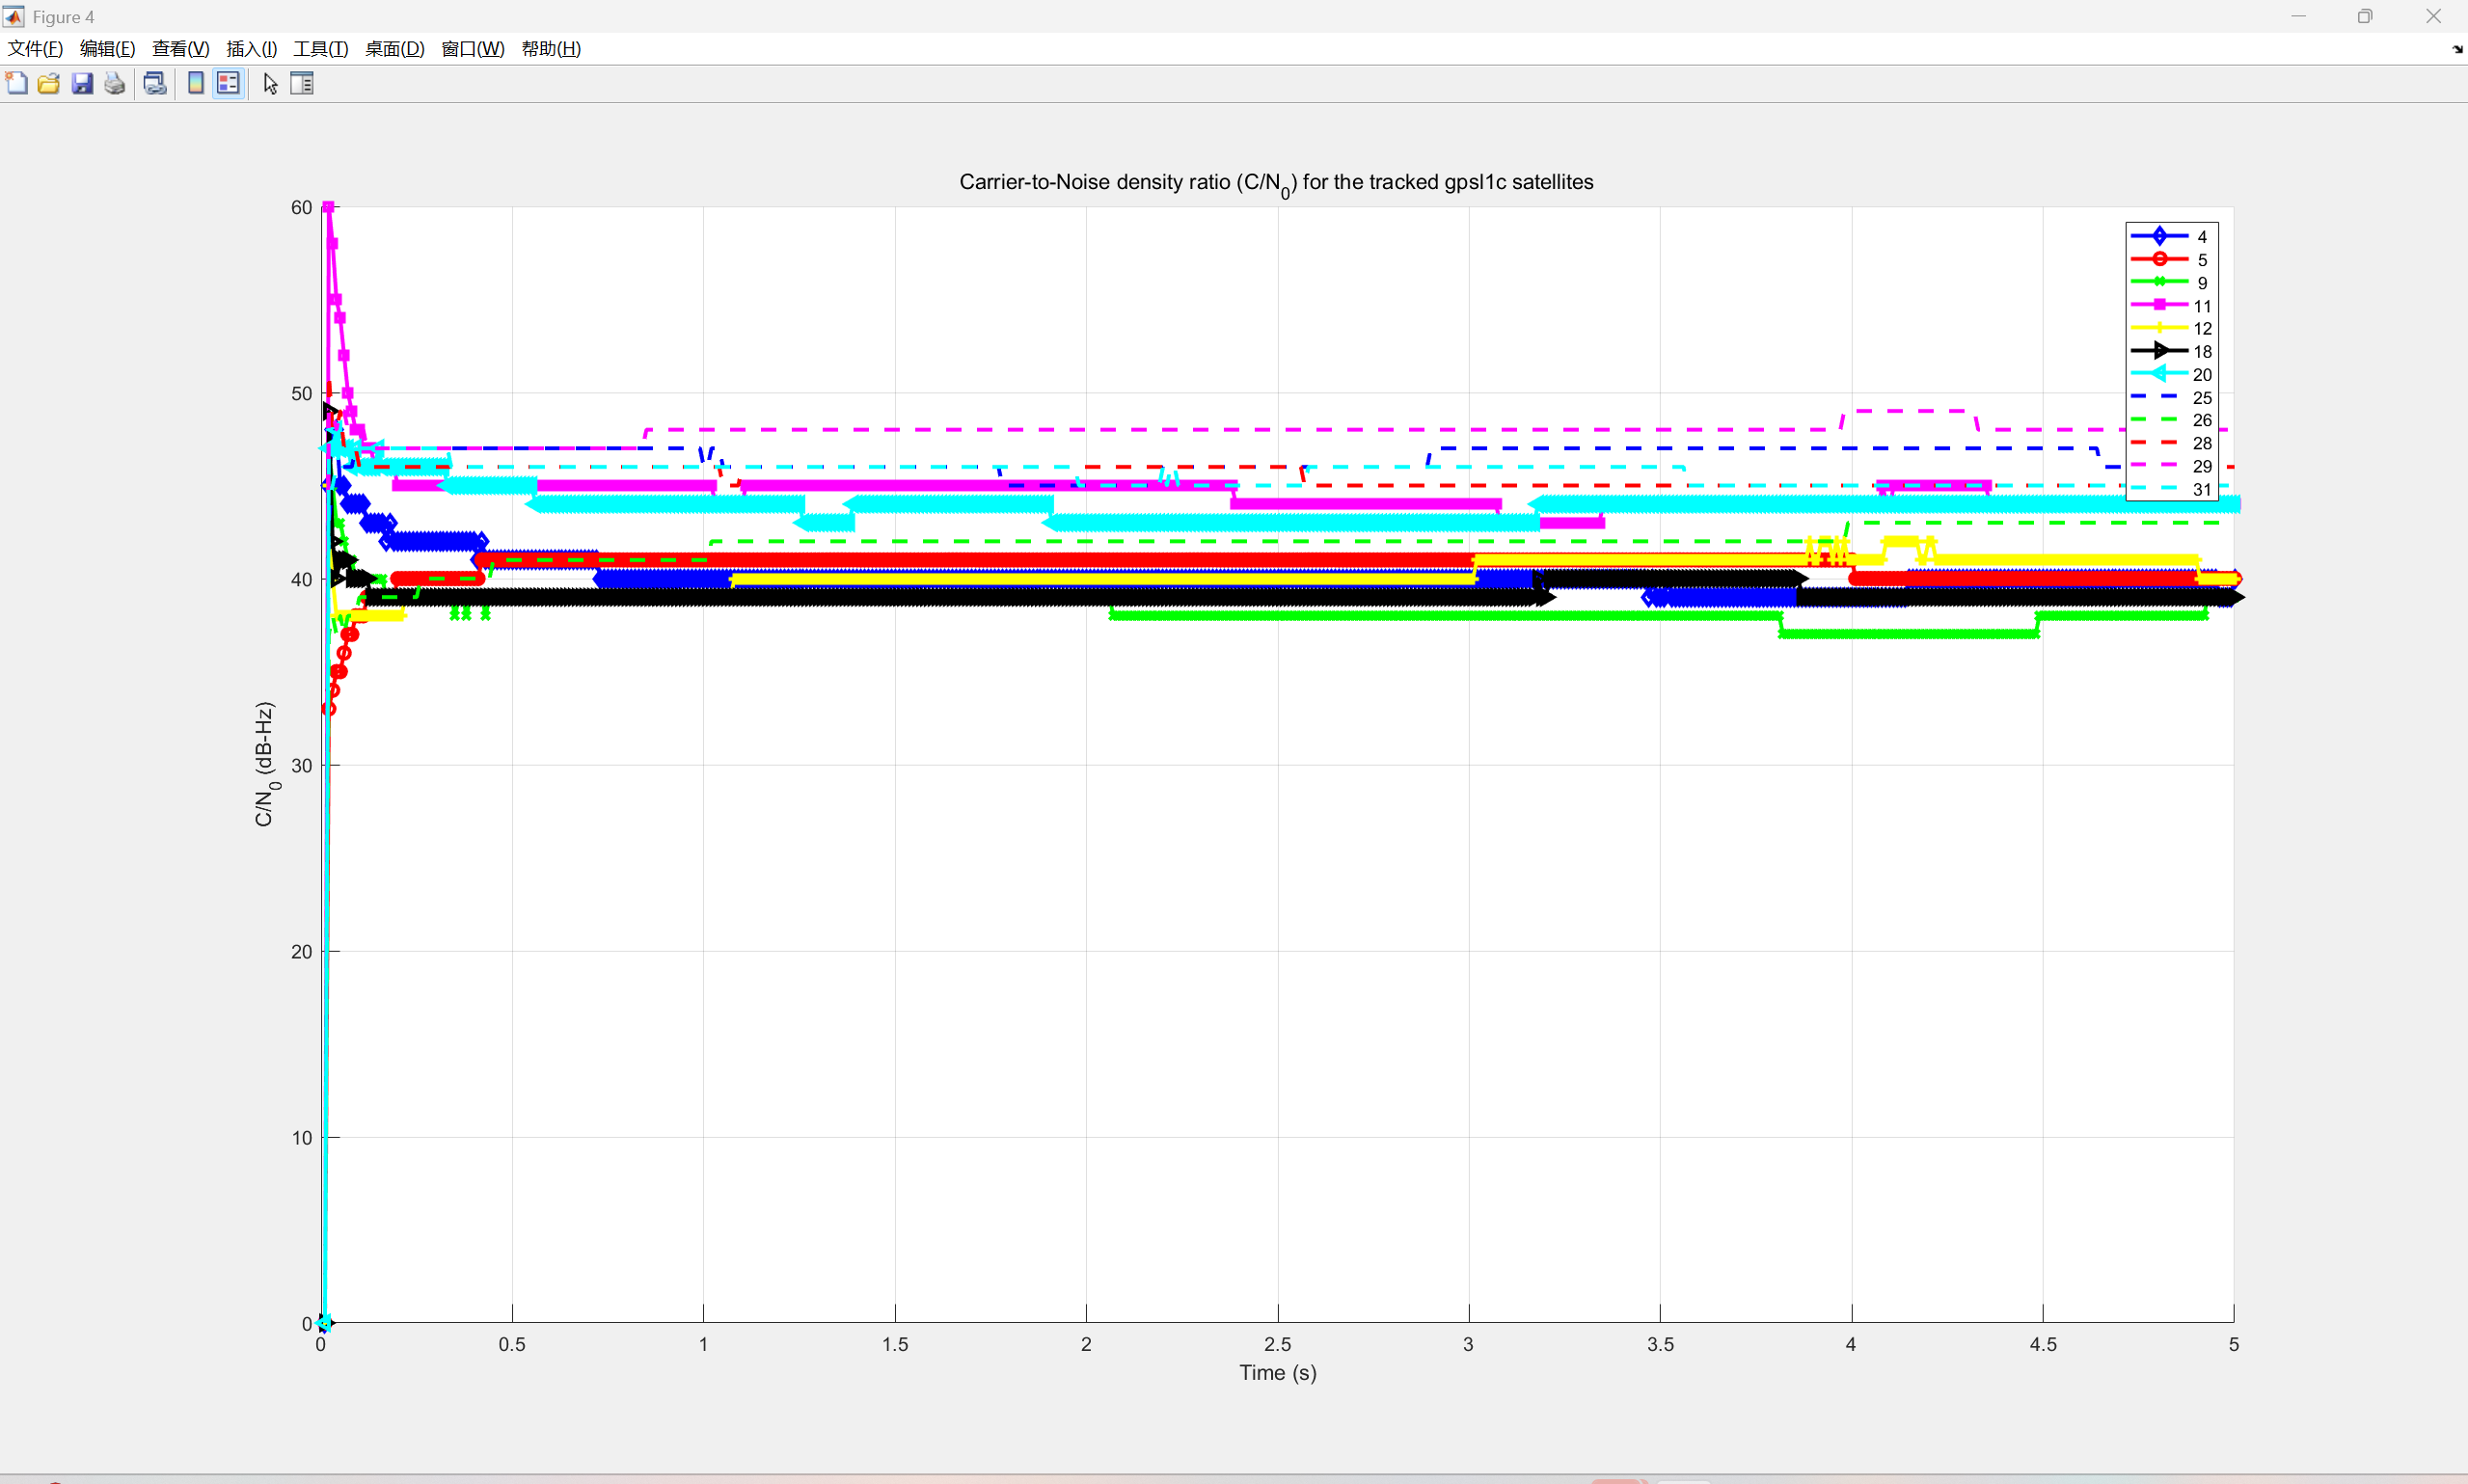2468x1484 pixels.
Task: Click the 帮助(H) menu item
Action: pyautogui.click(x=550, y=48)
